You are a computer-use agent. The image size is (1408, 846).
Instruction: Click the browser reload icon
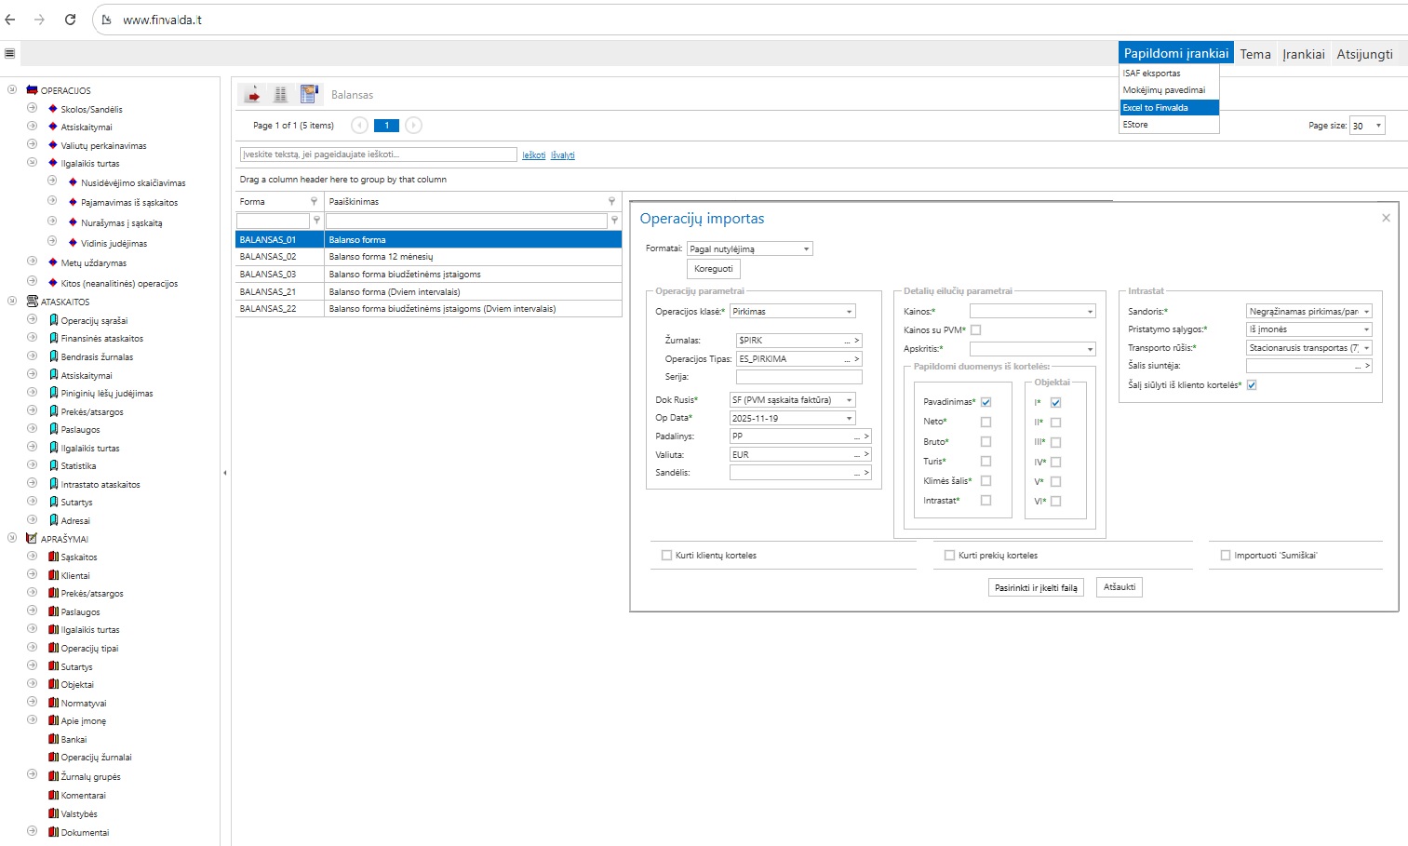pyautogui.click(x=70, y=20)
